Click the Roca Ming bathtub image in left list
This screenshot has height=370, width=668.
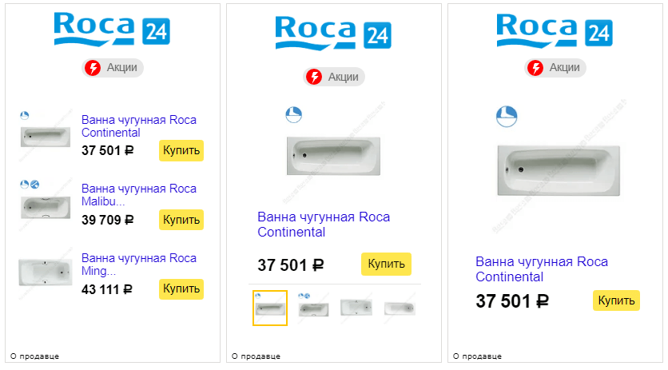click(46, 273)
